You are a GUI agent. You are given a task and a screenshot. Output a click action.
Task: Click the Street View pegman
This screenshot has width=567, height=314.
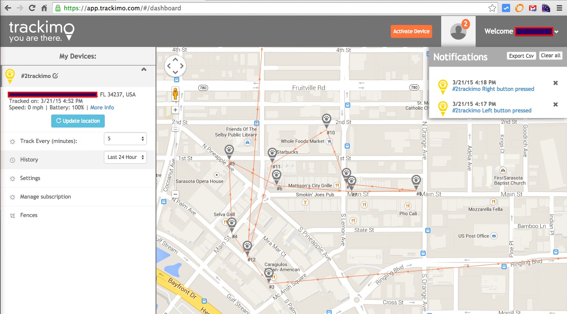tap(175, 94)
